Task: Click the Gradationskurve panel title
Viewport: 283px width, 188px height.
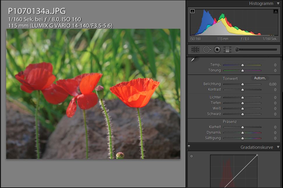Action: pos(257,147)
